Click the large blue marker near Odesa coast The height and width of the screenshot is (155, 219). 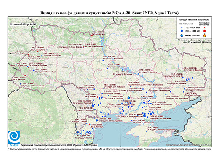pos(97,120)
